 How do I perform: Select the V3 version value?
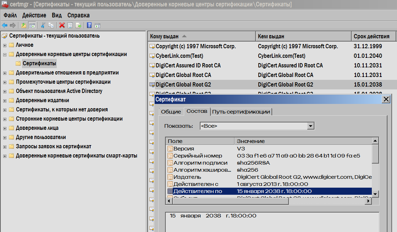(241, 149)
